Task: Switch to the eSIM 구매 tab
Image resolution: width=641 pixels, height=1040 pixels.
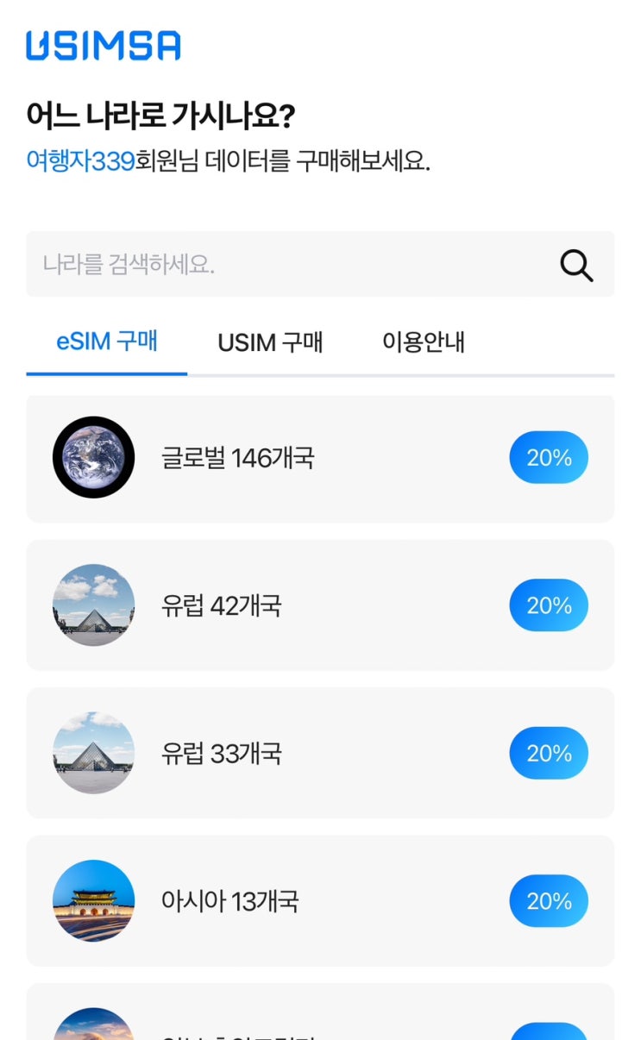Action: [107, 341]
